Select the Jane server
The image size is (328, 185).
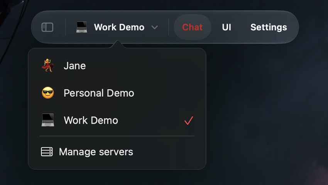click(117, 66)
